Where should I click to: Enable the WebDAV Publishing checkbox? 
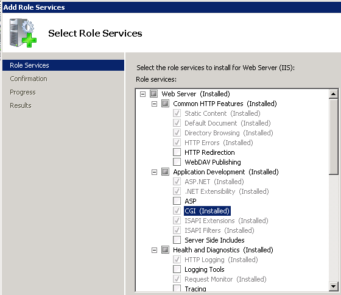(x=177, y=162)
